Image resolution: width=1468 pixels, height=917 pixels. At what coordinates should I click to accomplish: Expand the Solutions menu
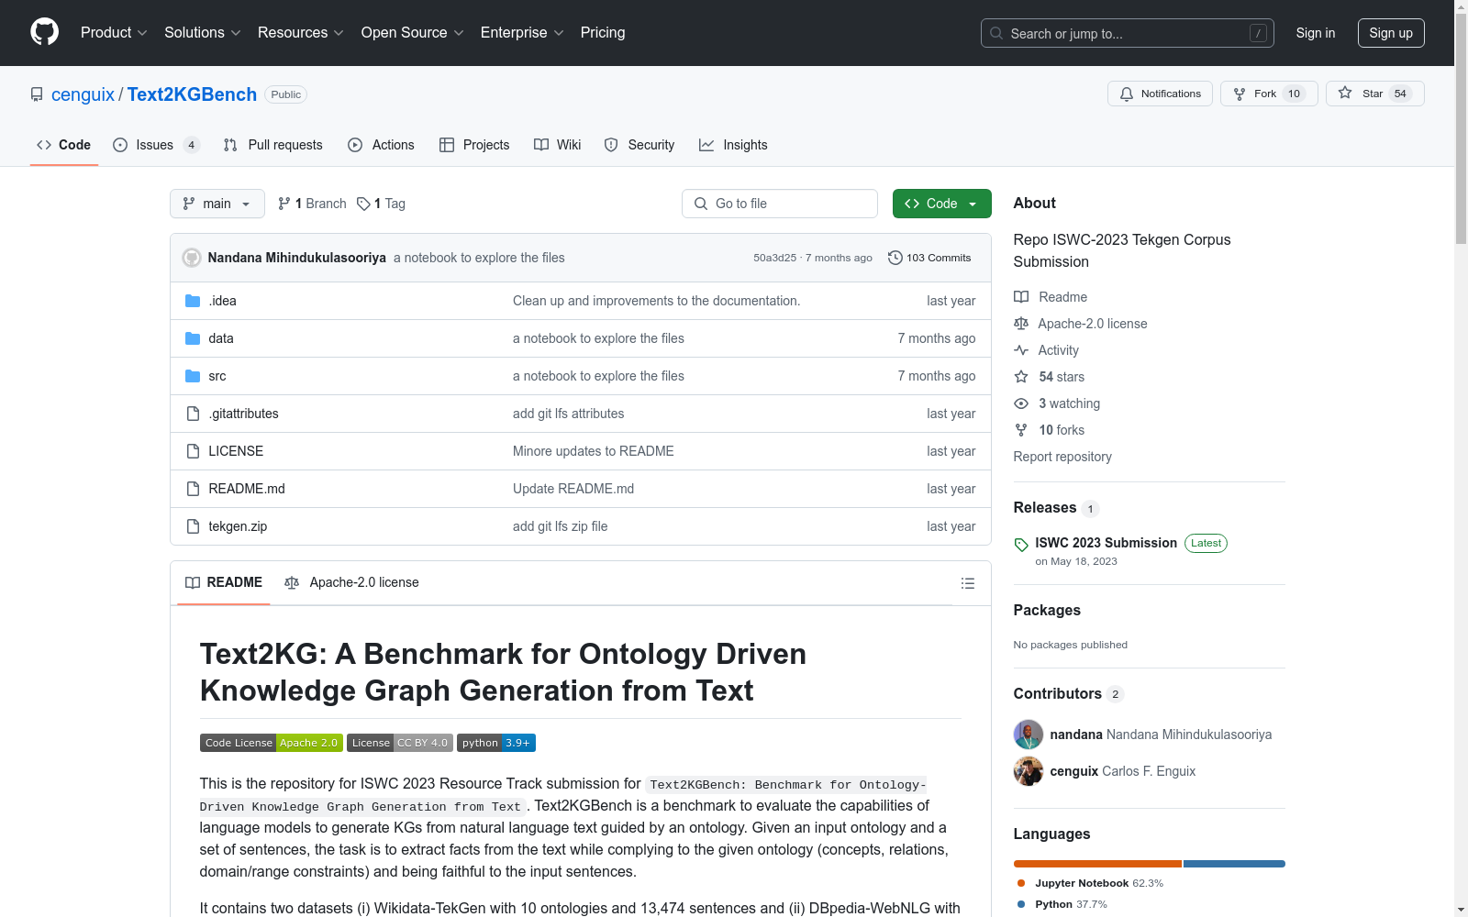pos(203,32)
